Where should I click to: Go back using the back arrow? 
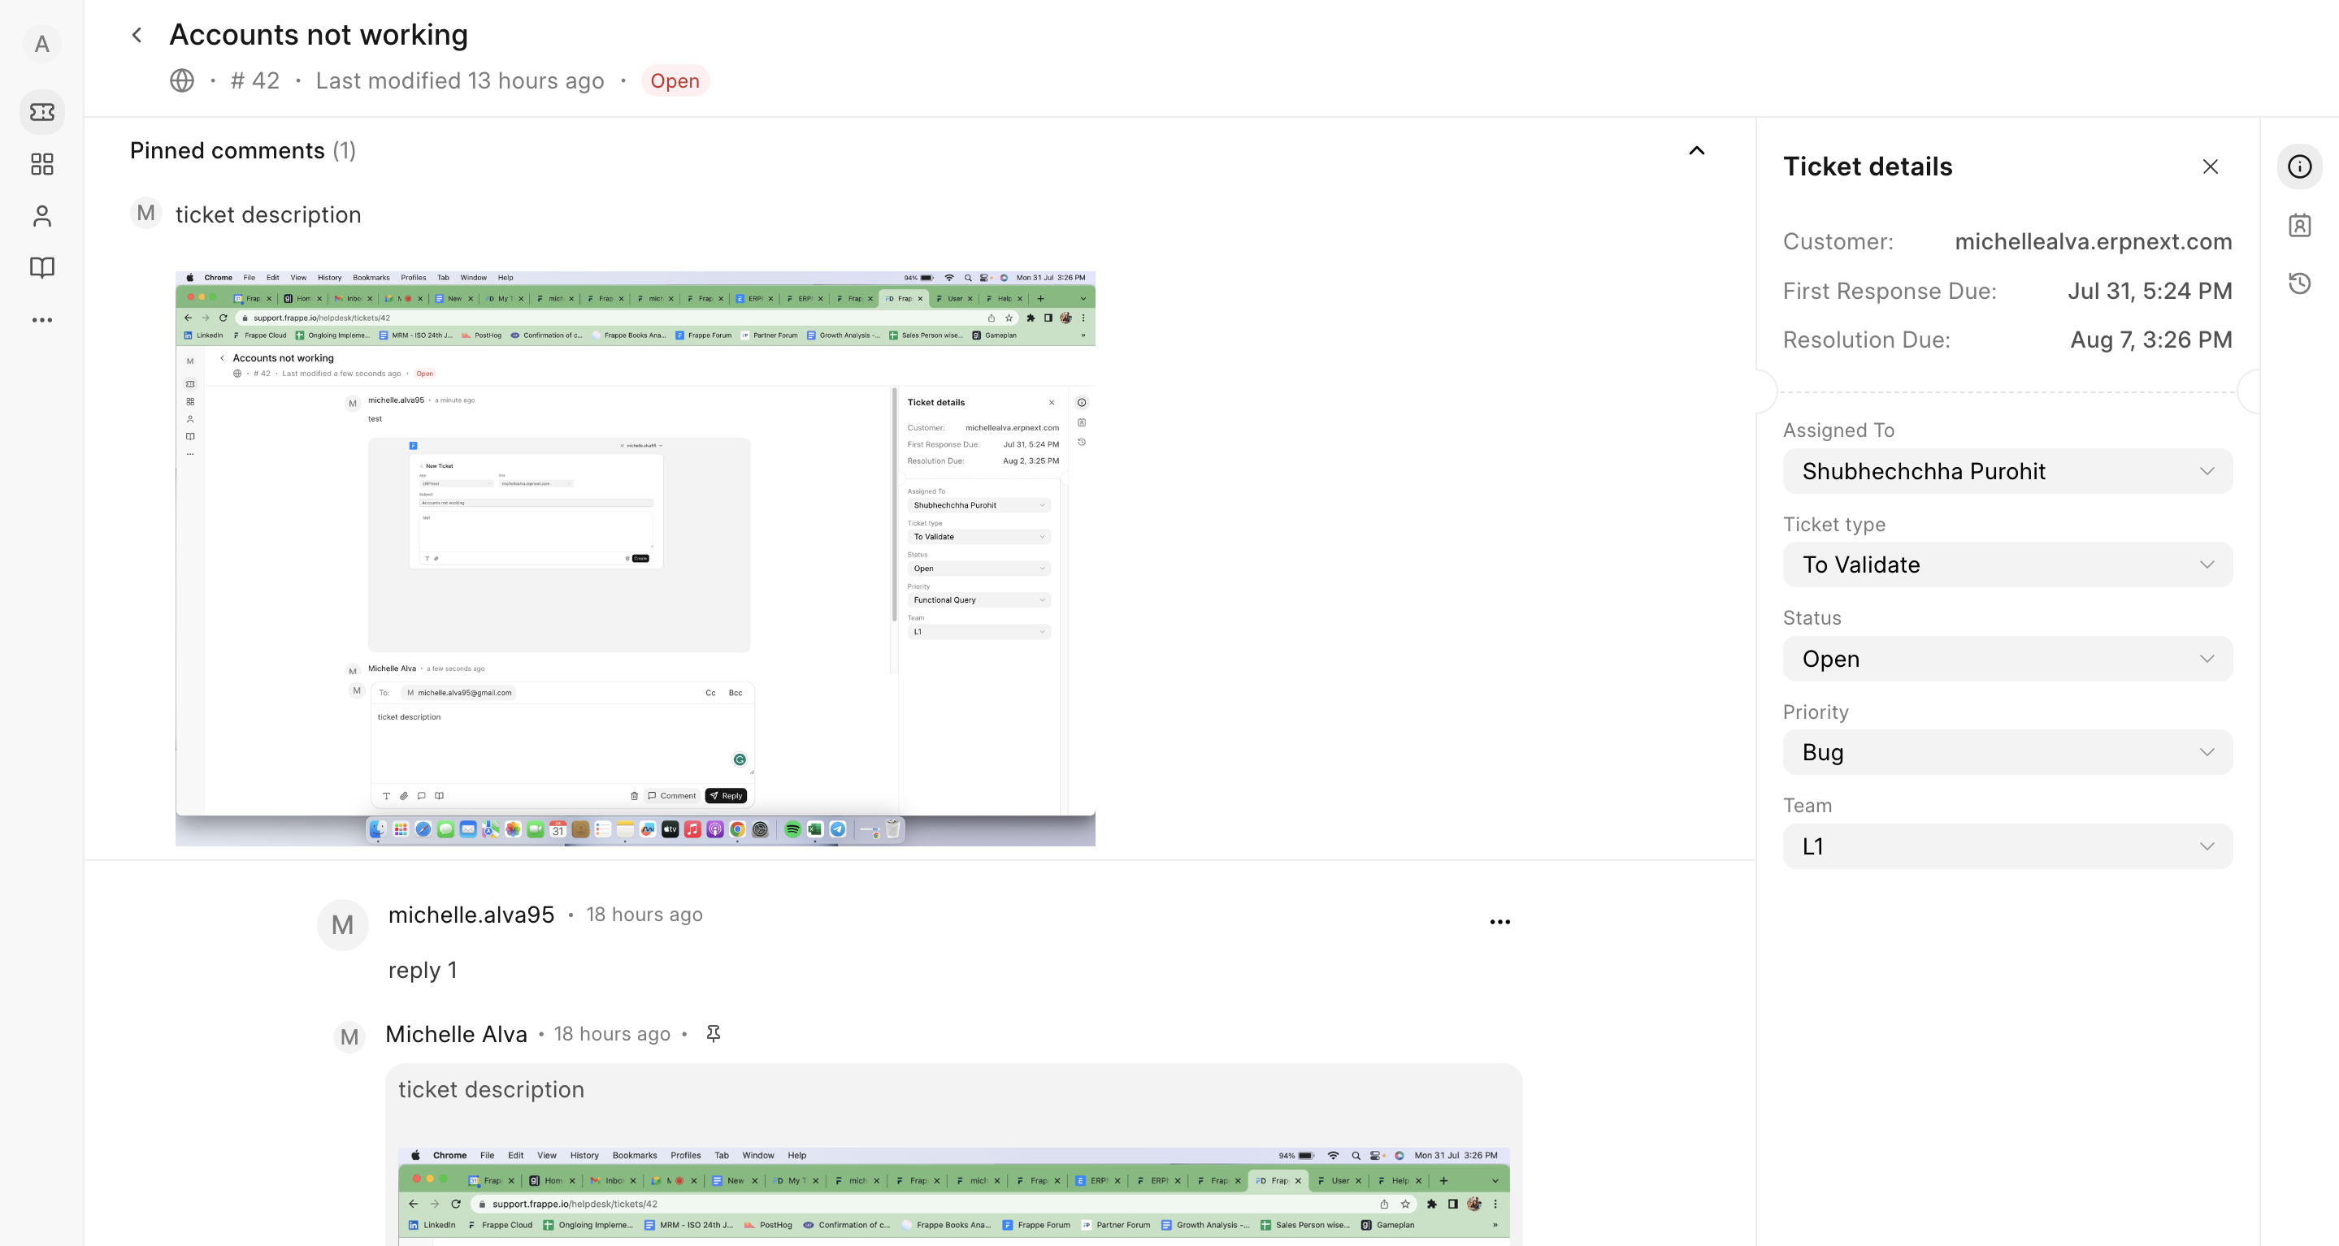137,34
